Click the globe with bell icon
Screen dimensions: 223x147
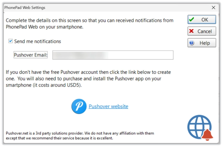[200, 127]
